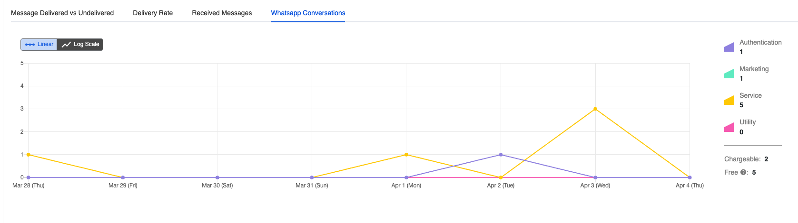798x223 pixels.
Task: Switch chart to Linear scale
Action: [39, 44]
